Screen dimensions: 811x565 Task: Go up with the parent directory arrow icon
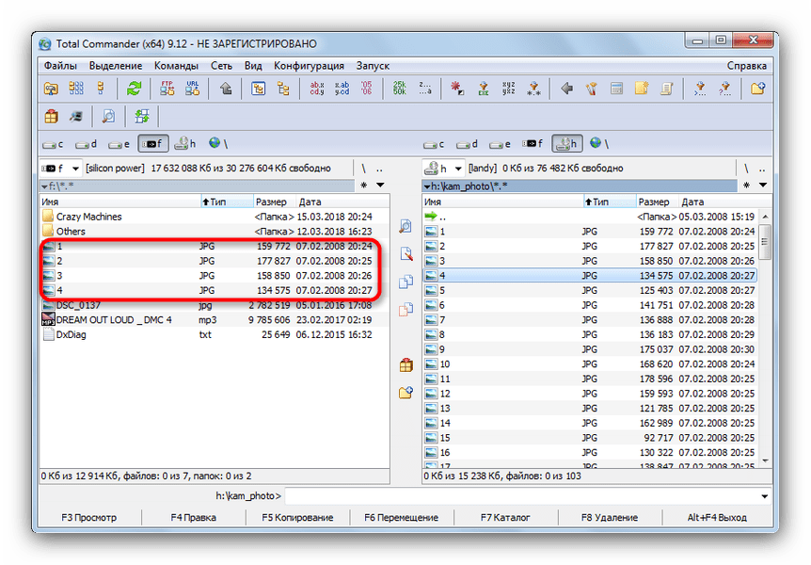pyautogui.click(x=226, y=89)
